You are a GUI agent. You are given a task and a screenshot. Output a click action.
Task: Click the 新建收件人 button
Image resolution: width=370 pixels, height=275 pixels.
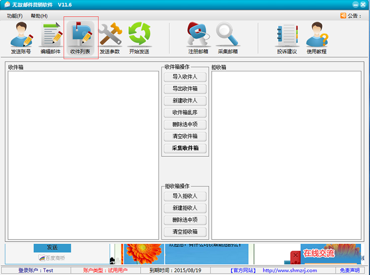point(185,101)
